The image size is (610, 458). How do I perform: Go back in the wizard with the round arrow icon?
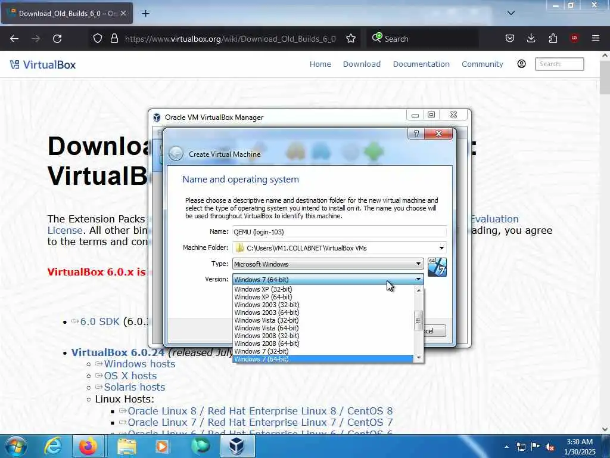click(x=176, y=154)
